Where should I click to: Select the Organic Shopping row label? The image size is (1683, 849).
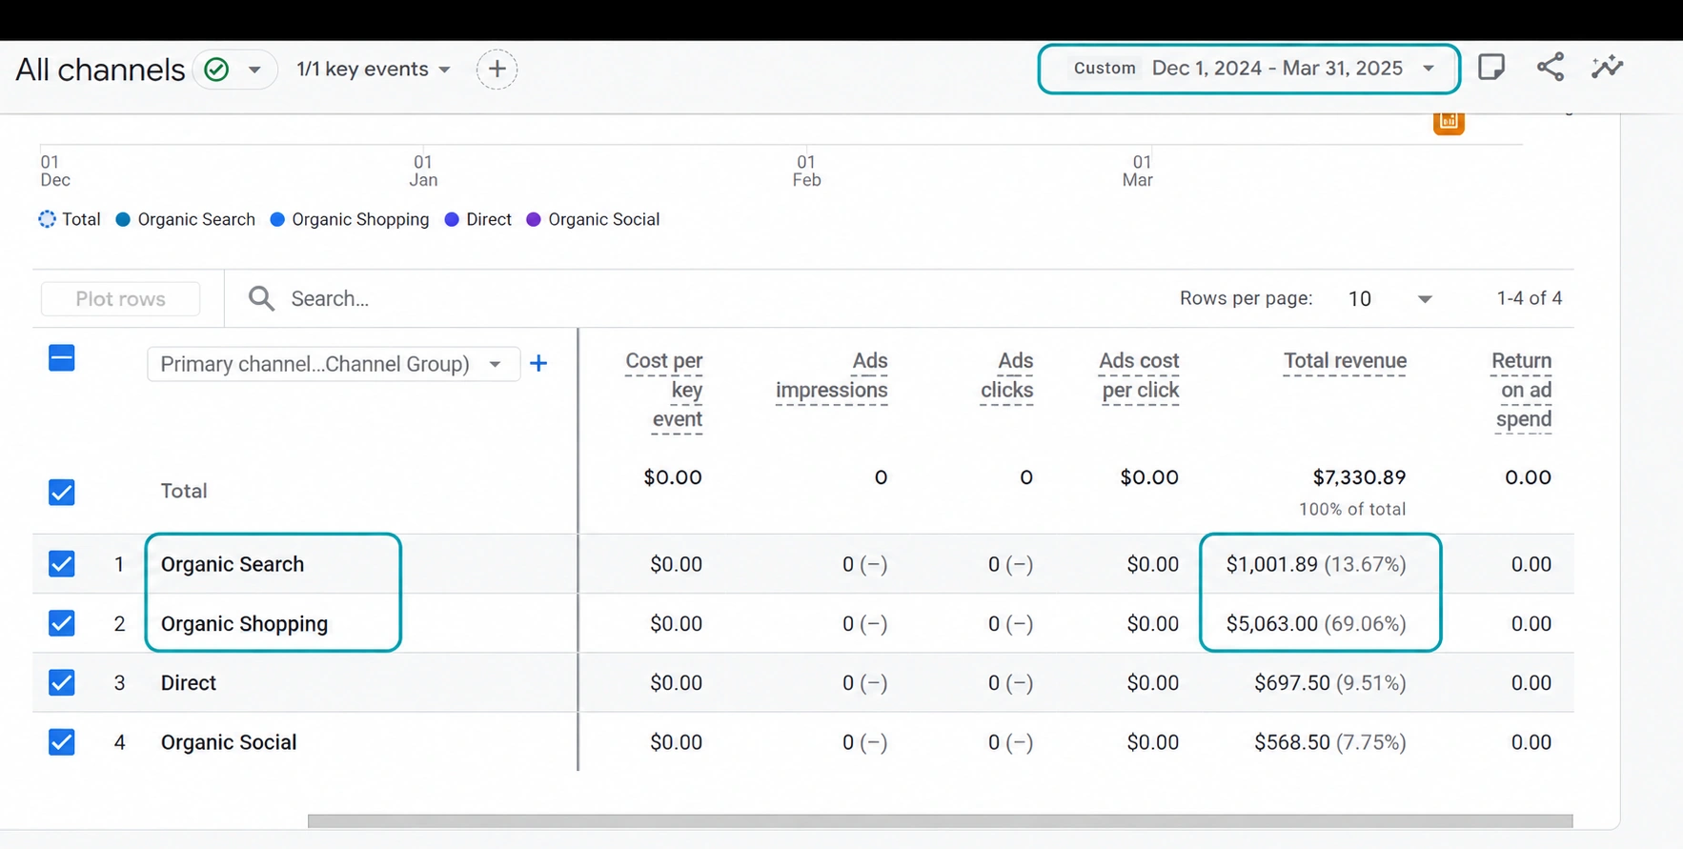pyautogui.click(x=244, y=623)
